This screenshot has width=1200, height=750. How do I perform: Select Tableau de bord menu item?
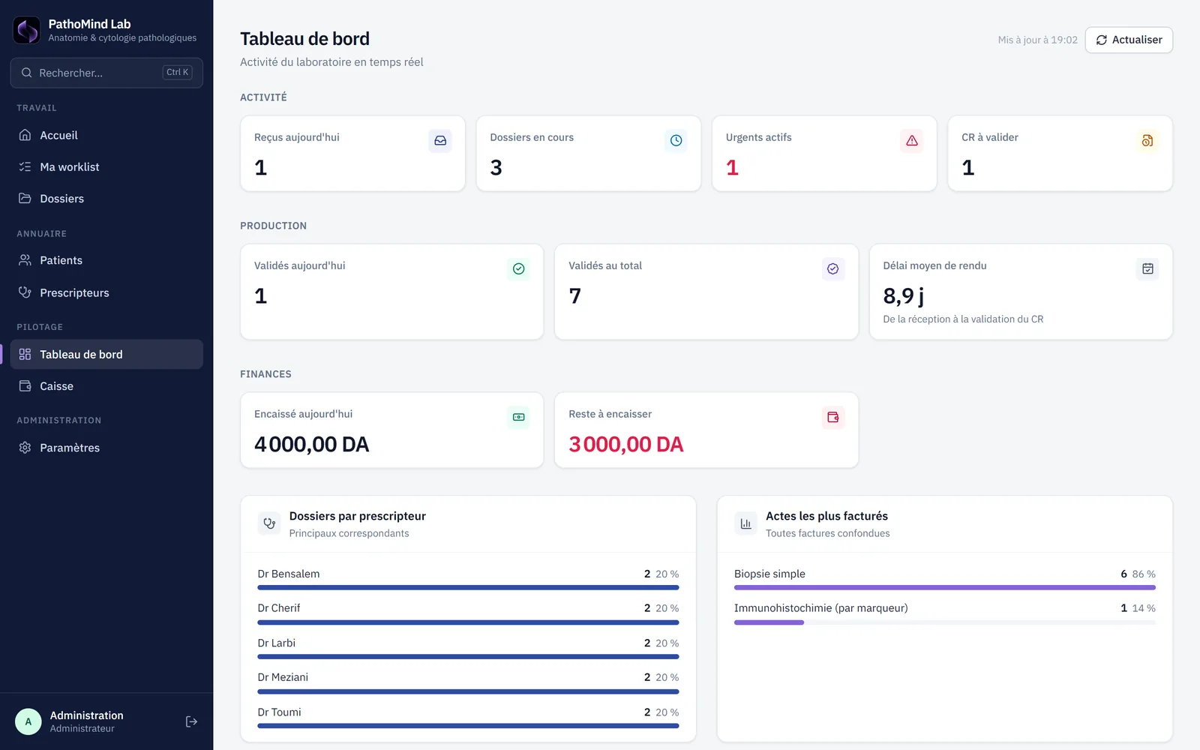[106, 354]
